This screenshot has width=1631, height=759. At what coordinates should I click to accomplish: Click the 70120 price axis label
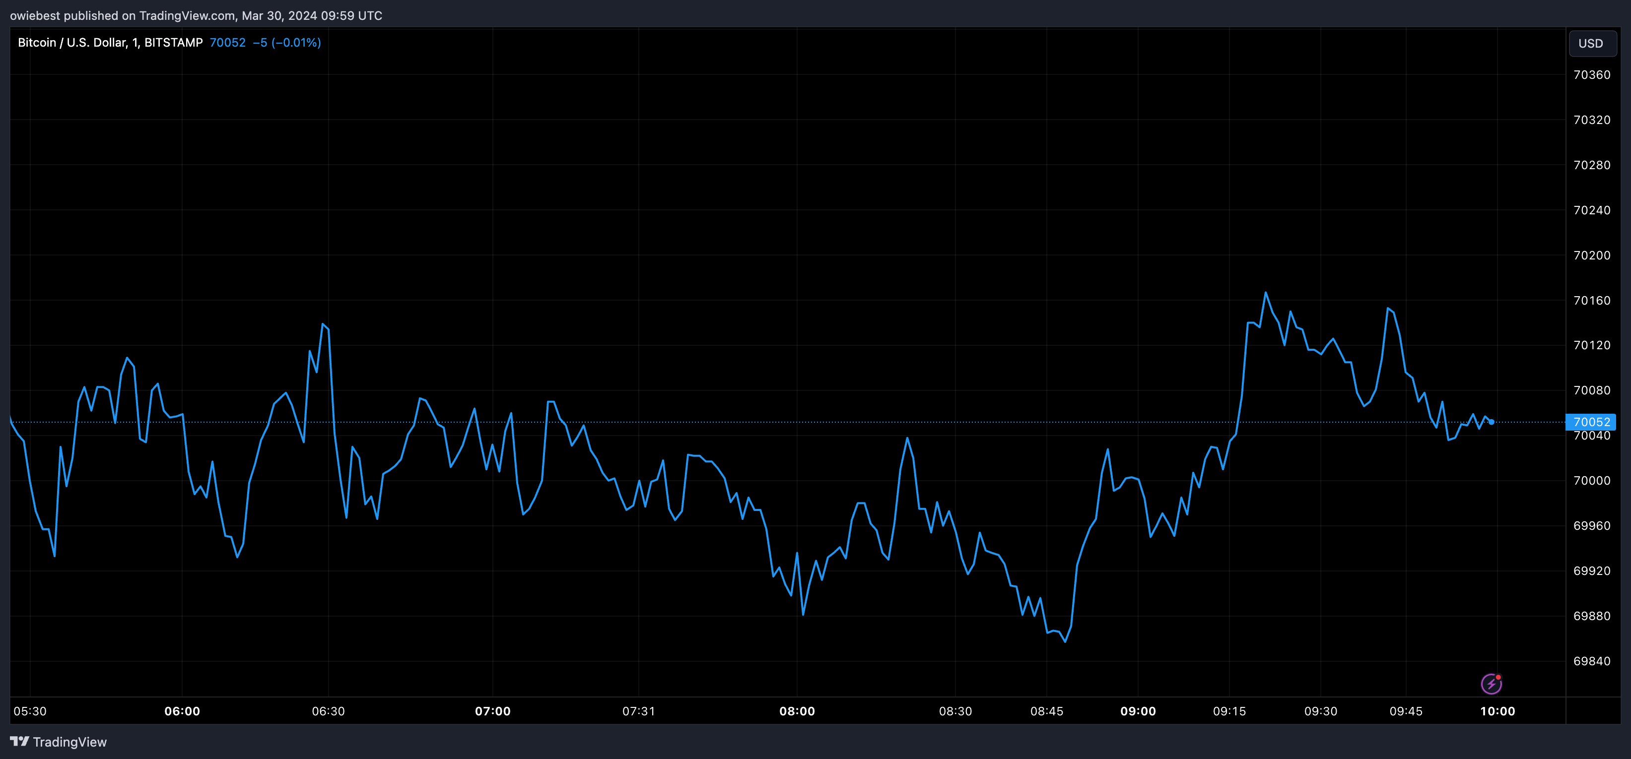(x=1592, y=345)
